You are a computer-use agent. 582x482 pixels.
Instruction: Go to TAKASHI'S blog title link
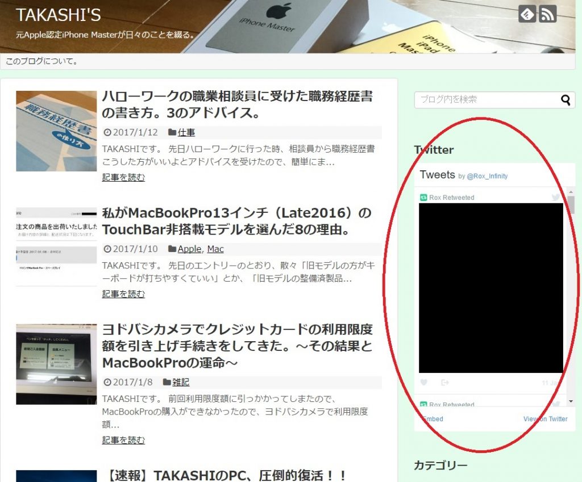coord(59,15)
